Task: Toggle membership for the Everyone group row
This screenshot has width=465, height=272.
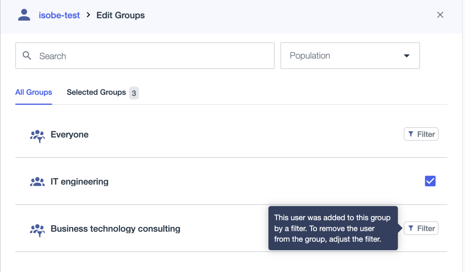Action: [421, 134]
